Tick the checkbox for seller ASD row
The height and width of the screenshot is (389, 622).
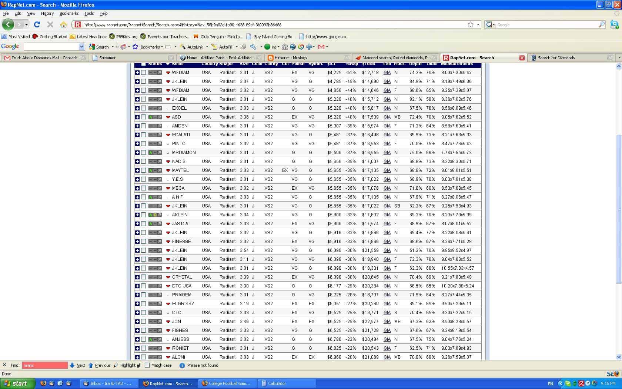[144, 117]
